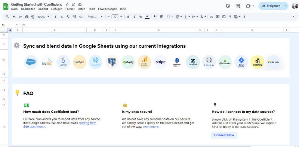Print the spreadsheet
The width and height of the screenshot is (299, 147).
point(27,17)
